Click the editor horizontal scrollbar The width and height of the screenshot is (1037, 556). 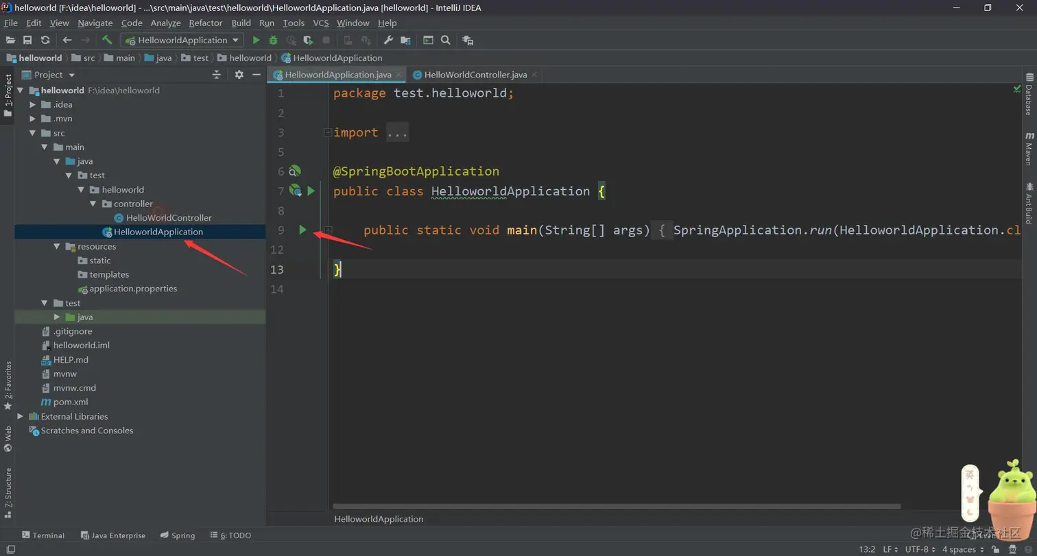pyautogui.click(x=616, y=507)
